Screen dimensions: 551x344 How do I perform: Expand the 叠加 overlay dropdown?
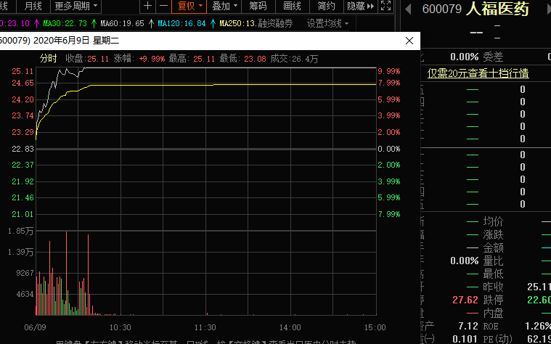coord(224,7)
